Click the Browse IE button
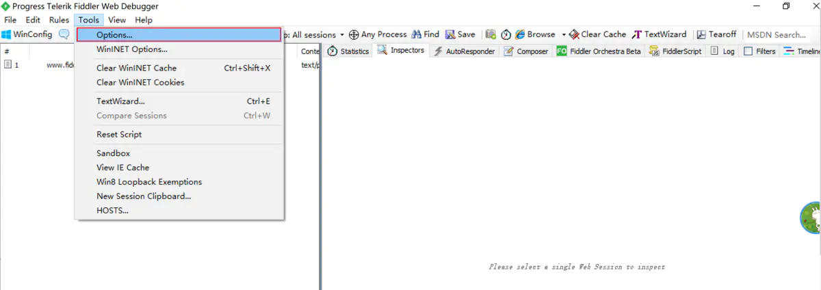Viewport: 821px width, 290px height. pyautogui.click(x=536, y=34)
